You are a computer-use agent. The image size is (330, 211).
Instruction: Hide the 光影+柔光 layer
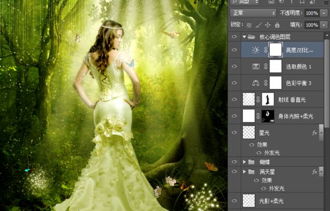coord(234,201)
